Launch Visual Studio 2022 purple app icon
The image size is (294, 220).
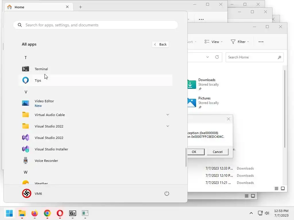coord(26,138)
